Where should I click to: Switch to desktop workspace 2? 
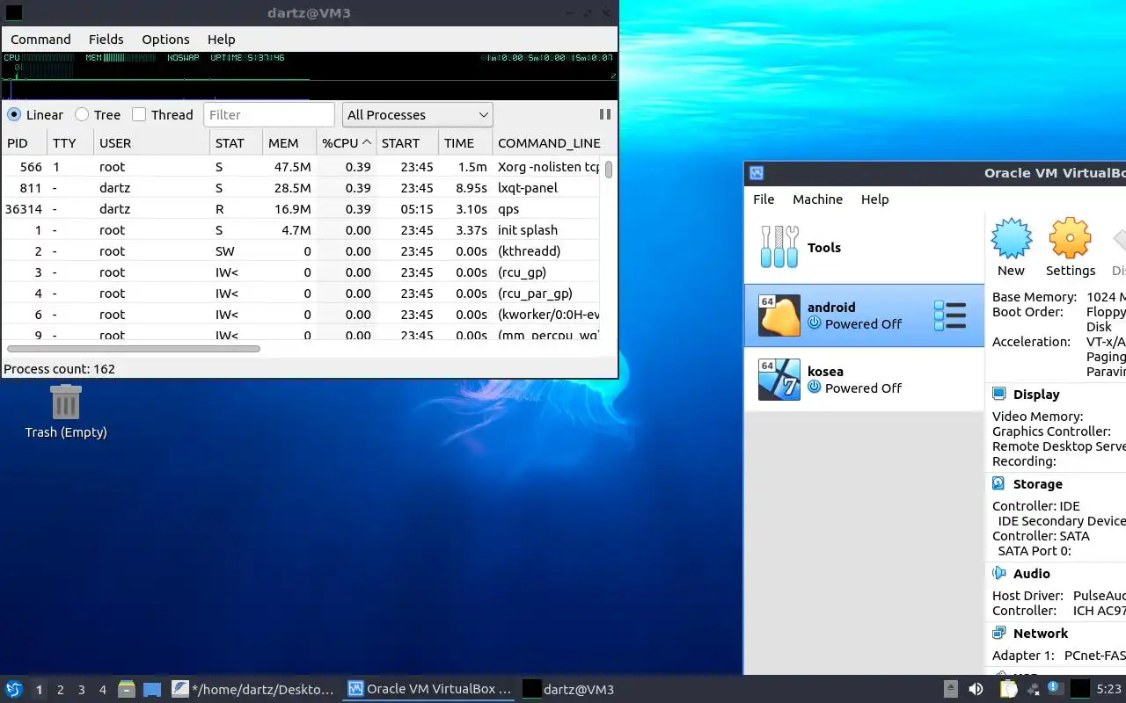(60, 690)
